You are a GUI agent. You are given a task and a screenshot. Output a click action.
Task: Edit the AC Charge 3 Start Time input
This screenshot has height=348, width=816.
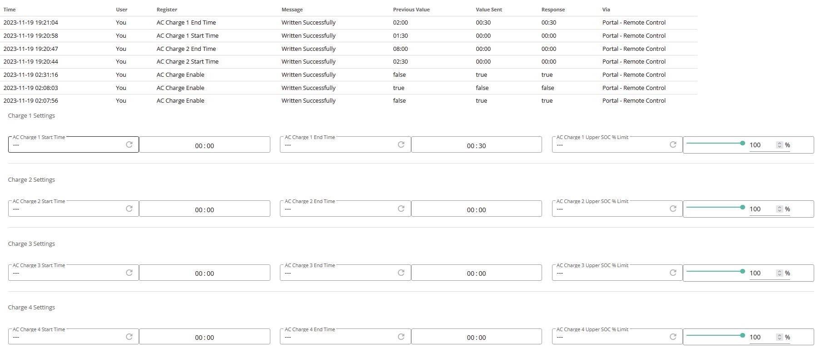pos(204,273)
